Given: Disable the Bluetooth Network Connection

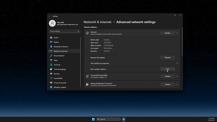Looking at the screenshot, I should point(167,84).
